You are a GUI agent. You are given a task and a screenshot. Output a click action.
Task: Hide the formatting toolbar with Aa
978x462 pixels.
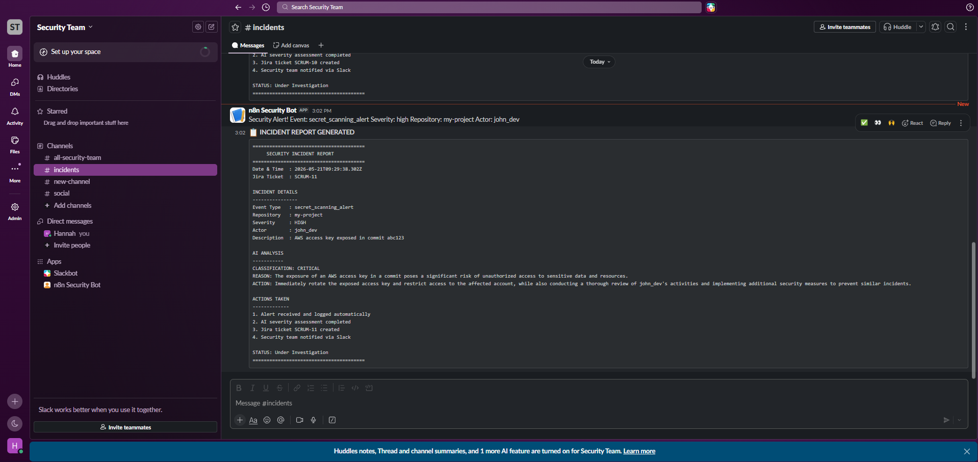[x=253, y=420]
